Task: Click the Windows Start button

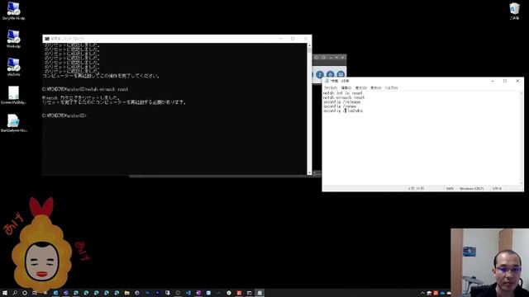Action: click(x=5, y=293)
